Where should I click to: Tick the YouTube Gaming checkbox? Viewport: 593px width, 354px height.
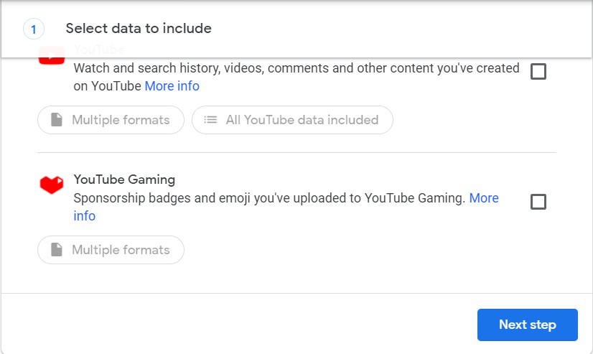click(x=538, y=202)
